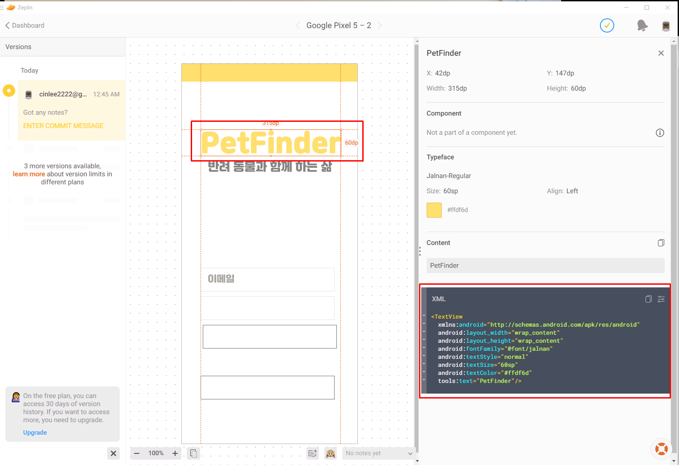Image resolution: width=679 pixels, height=465 pixels.
Task: Open the No notes yet dropdown
Action: tap(378, 453)
